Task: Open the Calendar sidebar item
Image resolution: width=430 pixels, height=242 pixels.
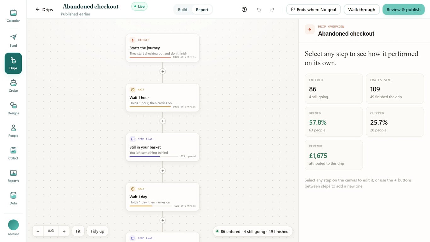Action: click(x=13, y=16)
